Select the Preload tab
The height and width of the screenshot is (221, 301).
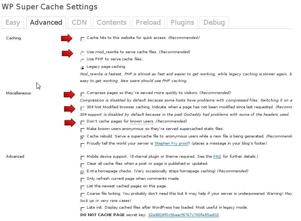[x=148, y=22]
